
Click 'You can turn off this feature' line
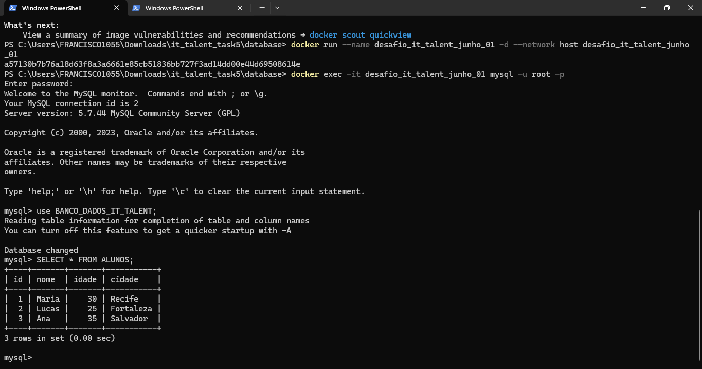pyautogui.click(x=148, y=231)
